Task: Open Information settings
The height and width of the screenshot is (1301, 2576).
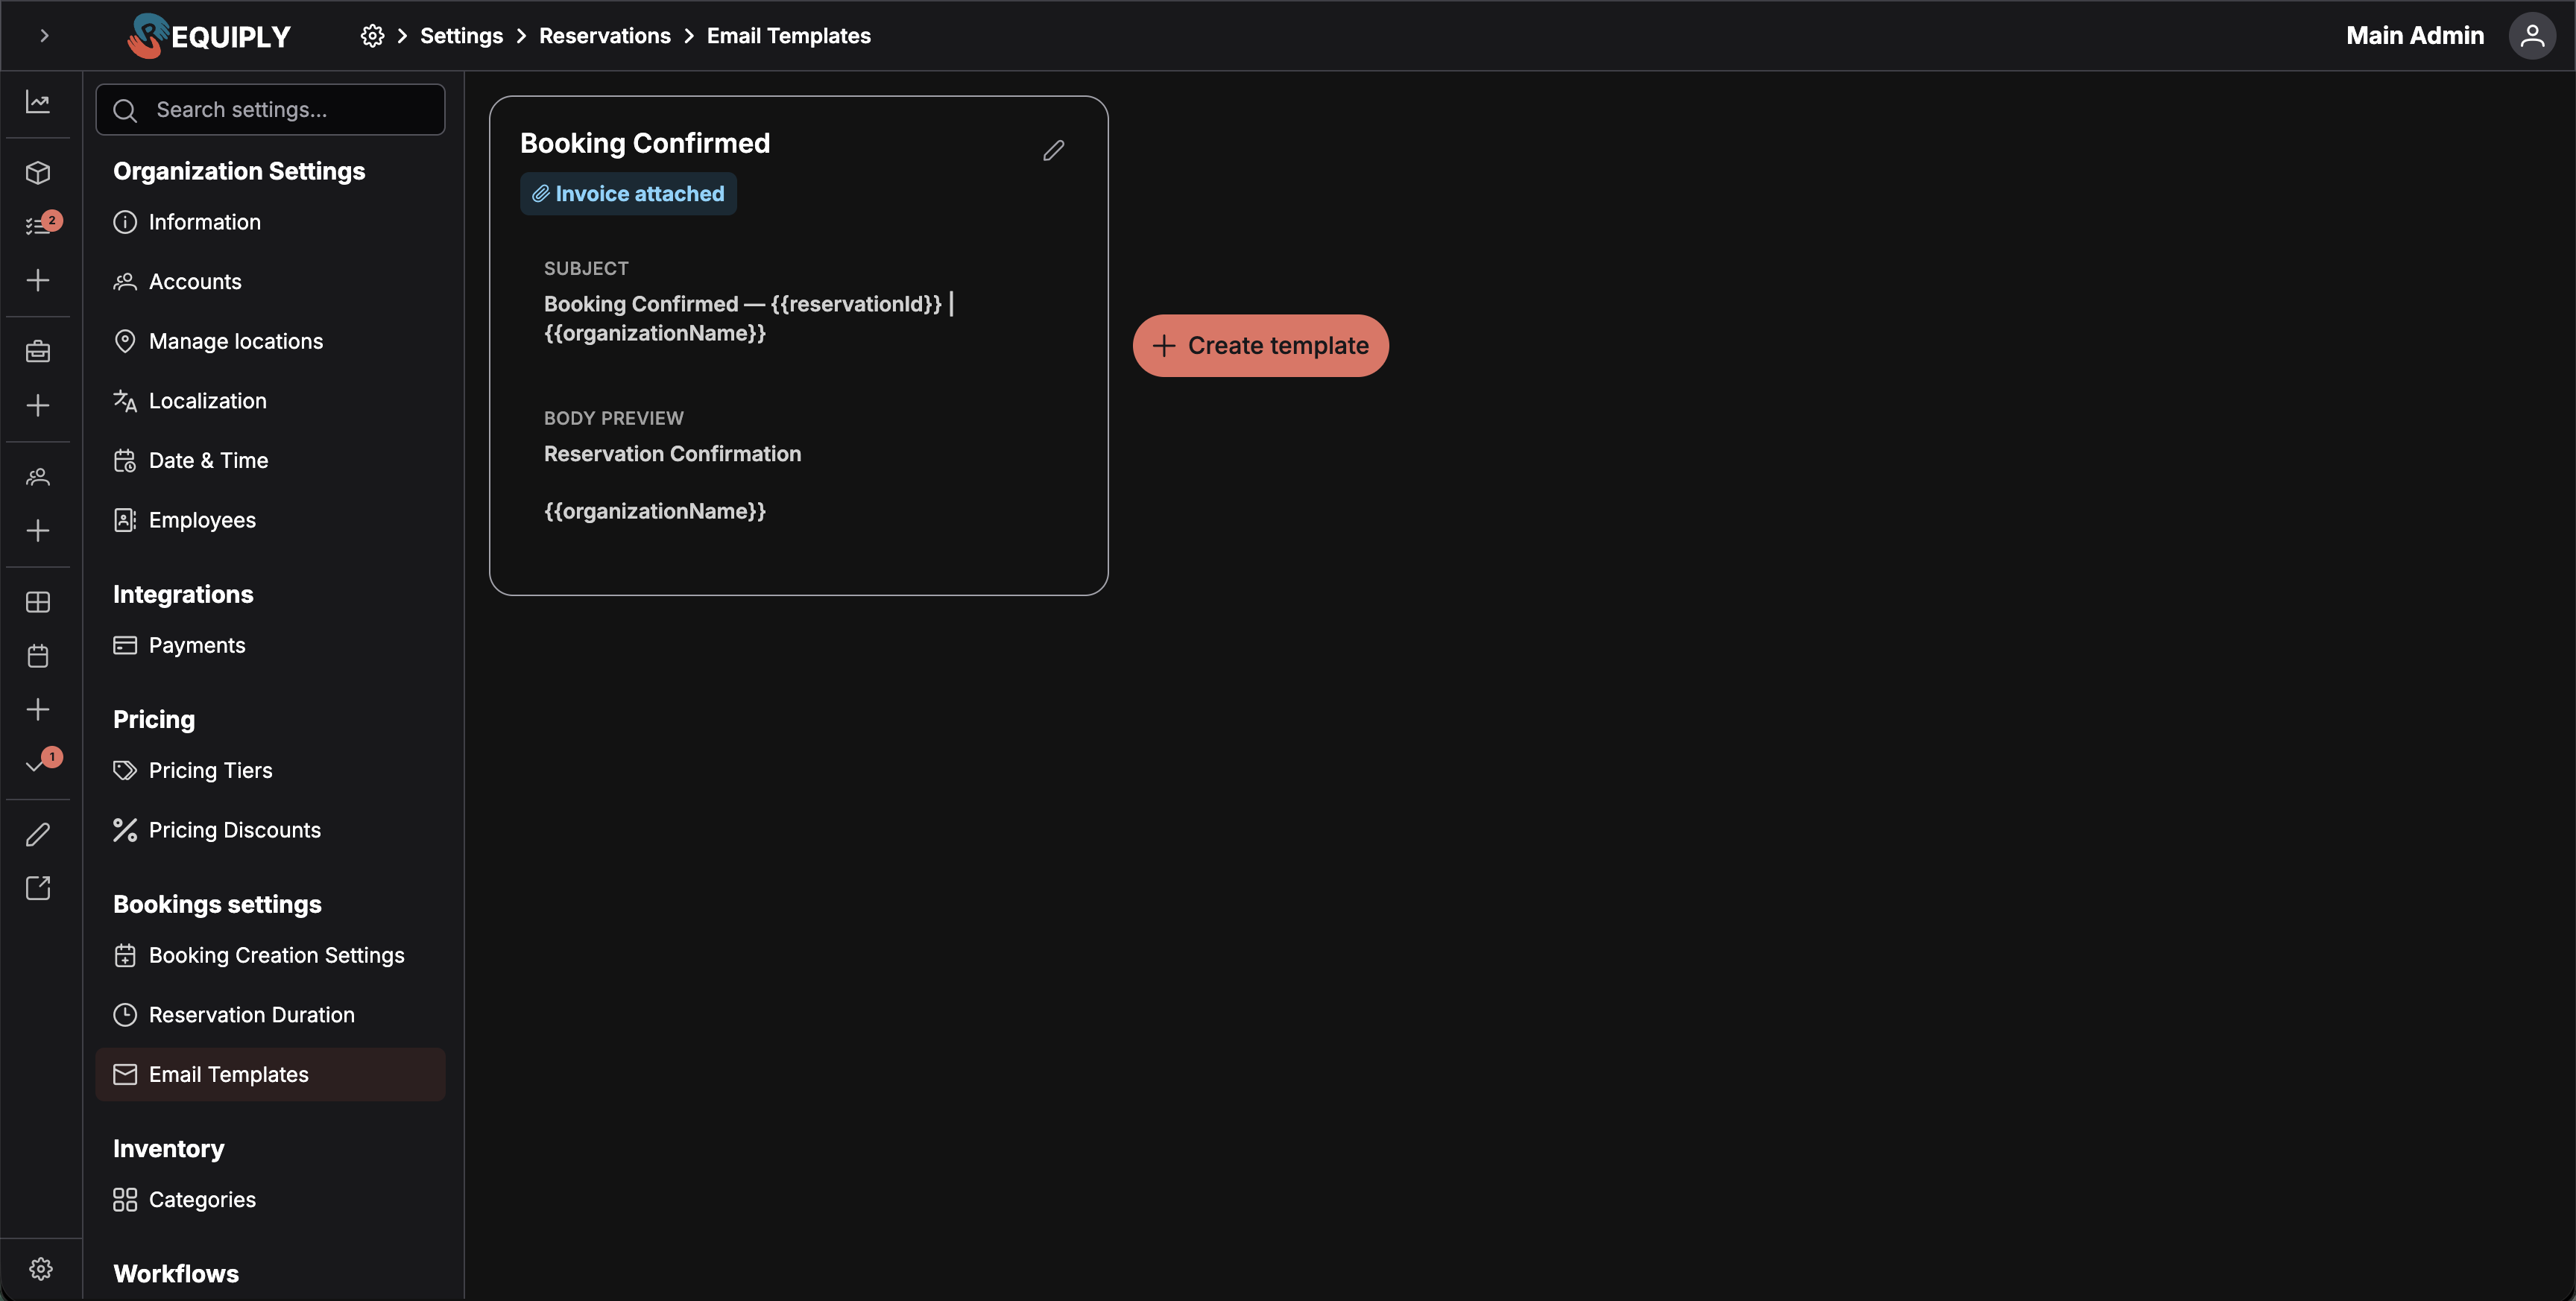Action: (270, 222)
